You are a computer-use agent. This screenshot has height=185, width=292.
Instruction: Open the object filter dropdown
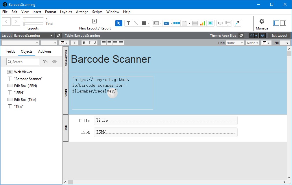tap(46, 62)
